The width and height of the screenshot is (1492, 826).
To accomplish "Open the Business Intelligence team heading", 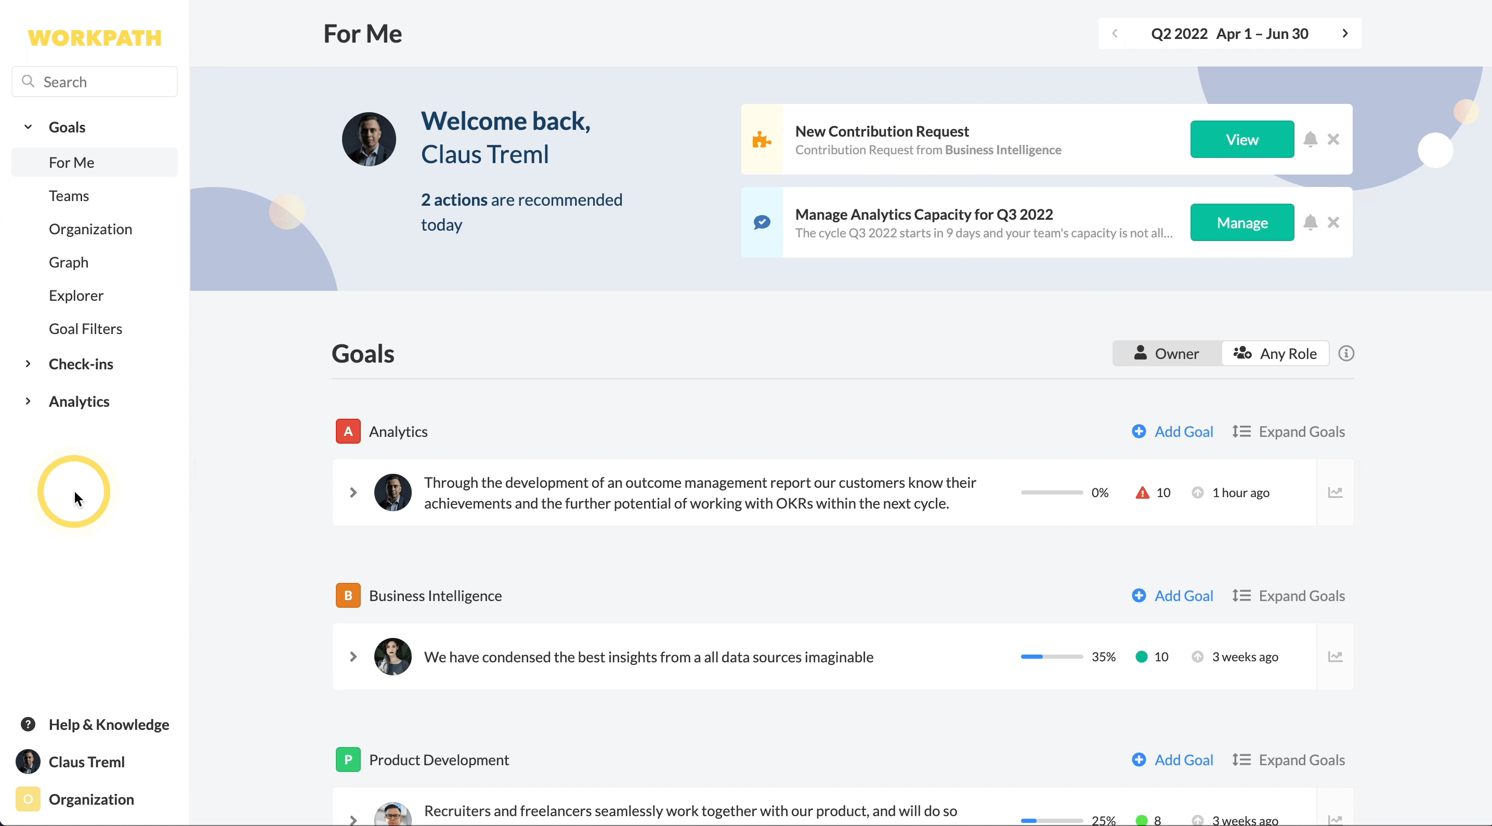I will [435, 596].
